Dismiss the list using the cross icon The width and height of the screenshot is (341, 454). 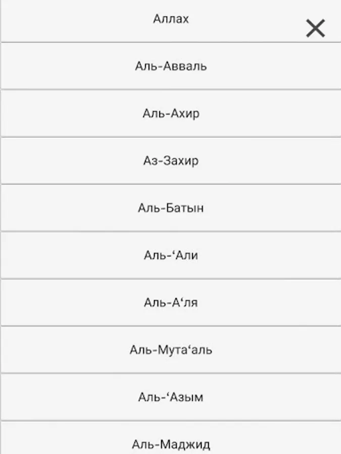point(315,28)
